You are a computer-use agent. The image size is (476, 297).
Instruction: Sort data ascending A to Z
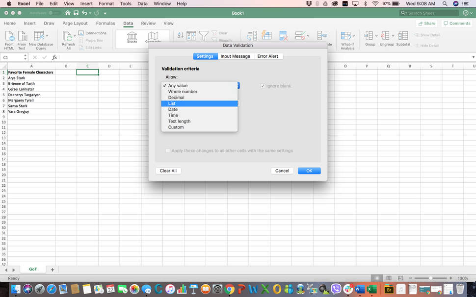tap(181, 35)
